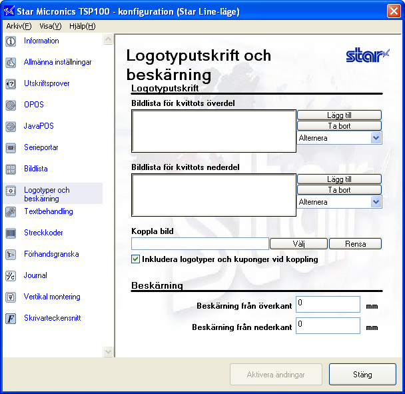This screenshot has width=405, height=394.
Task: Click the Stäng button
Action: tap(362, 375)
